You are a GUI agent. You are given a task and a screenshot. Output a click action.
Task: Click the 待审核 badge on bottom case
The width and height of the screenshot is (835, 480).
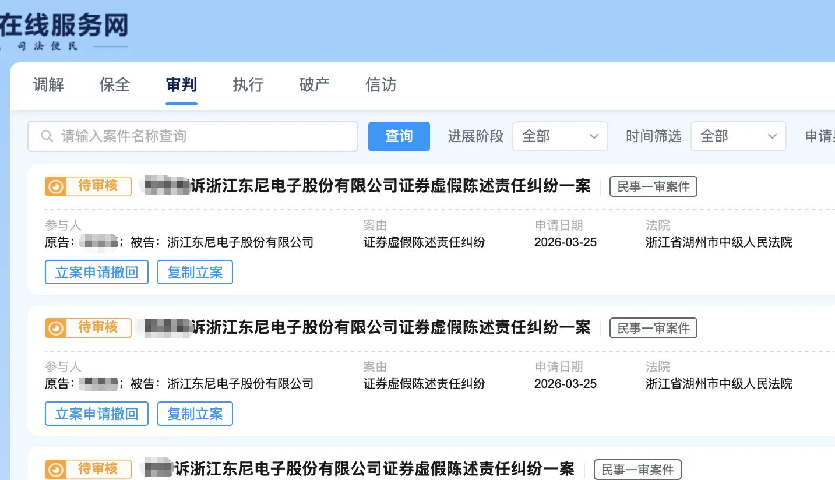coord(87,470)
